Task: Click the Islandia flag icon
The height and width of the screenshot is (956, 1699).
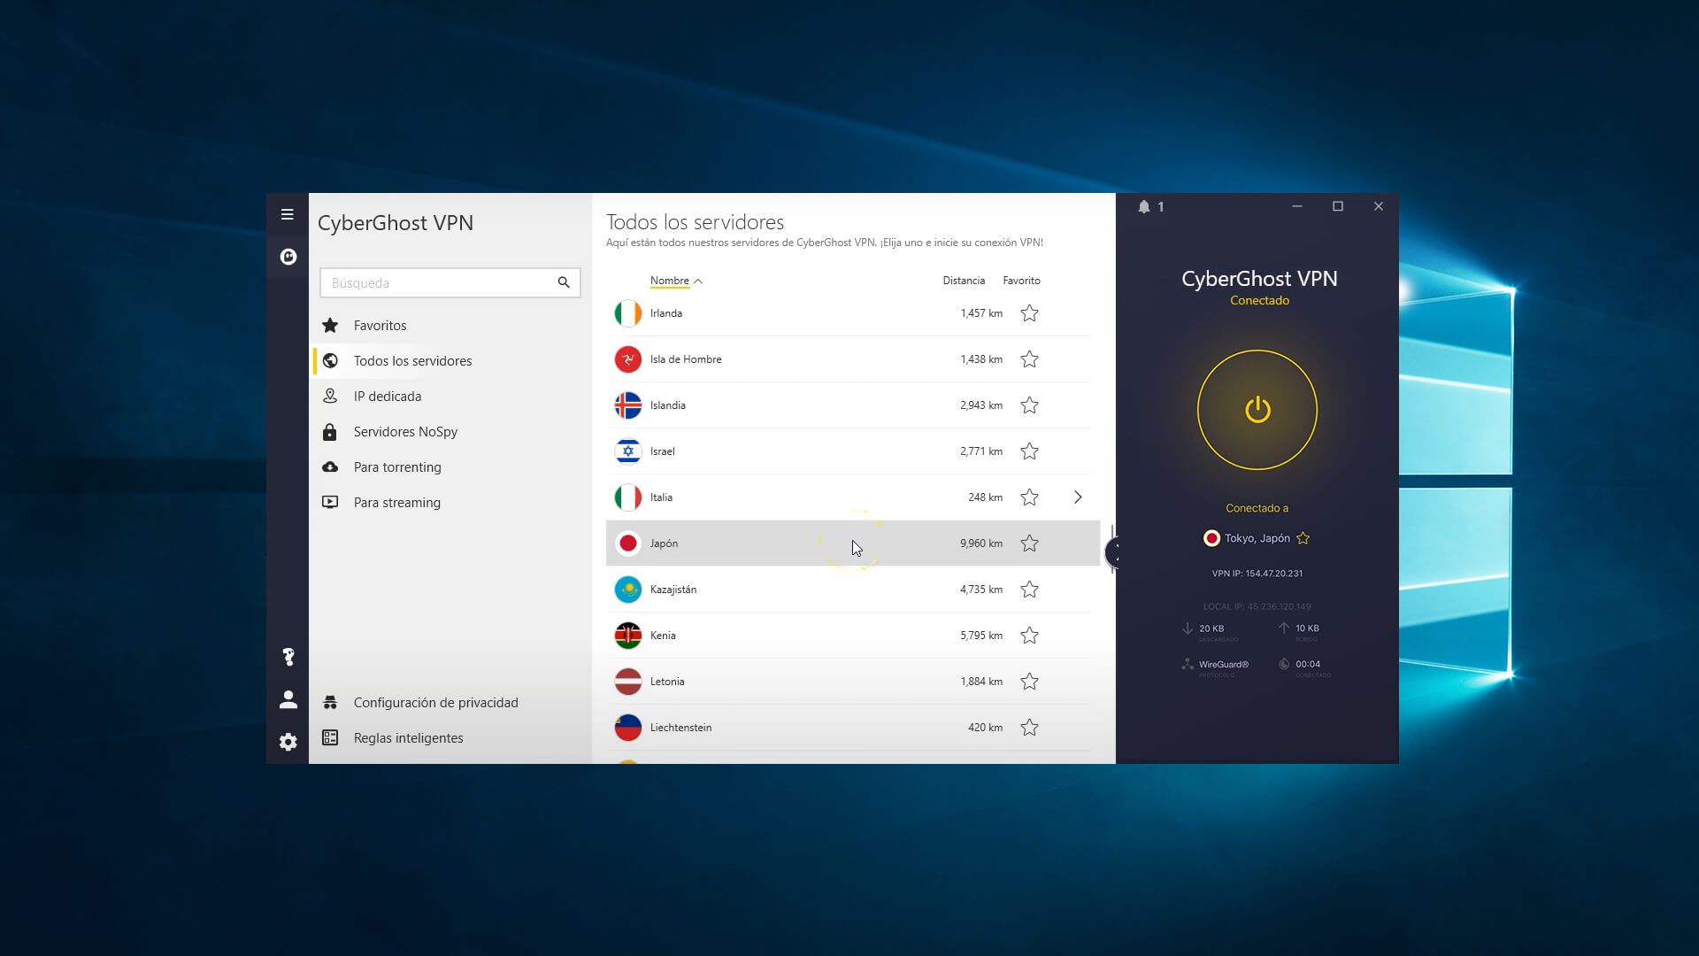Action: [628, 405]
